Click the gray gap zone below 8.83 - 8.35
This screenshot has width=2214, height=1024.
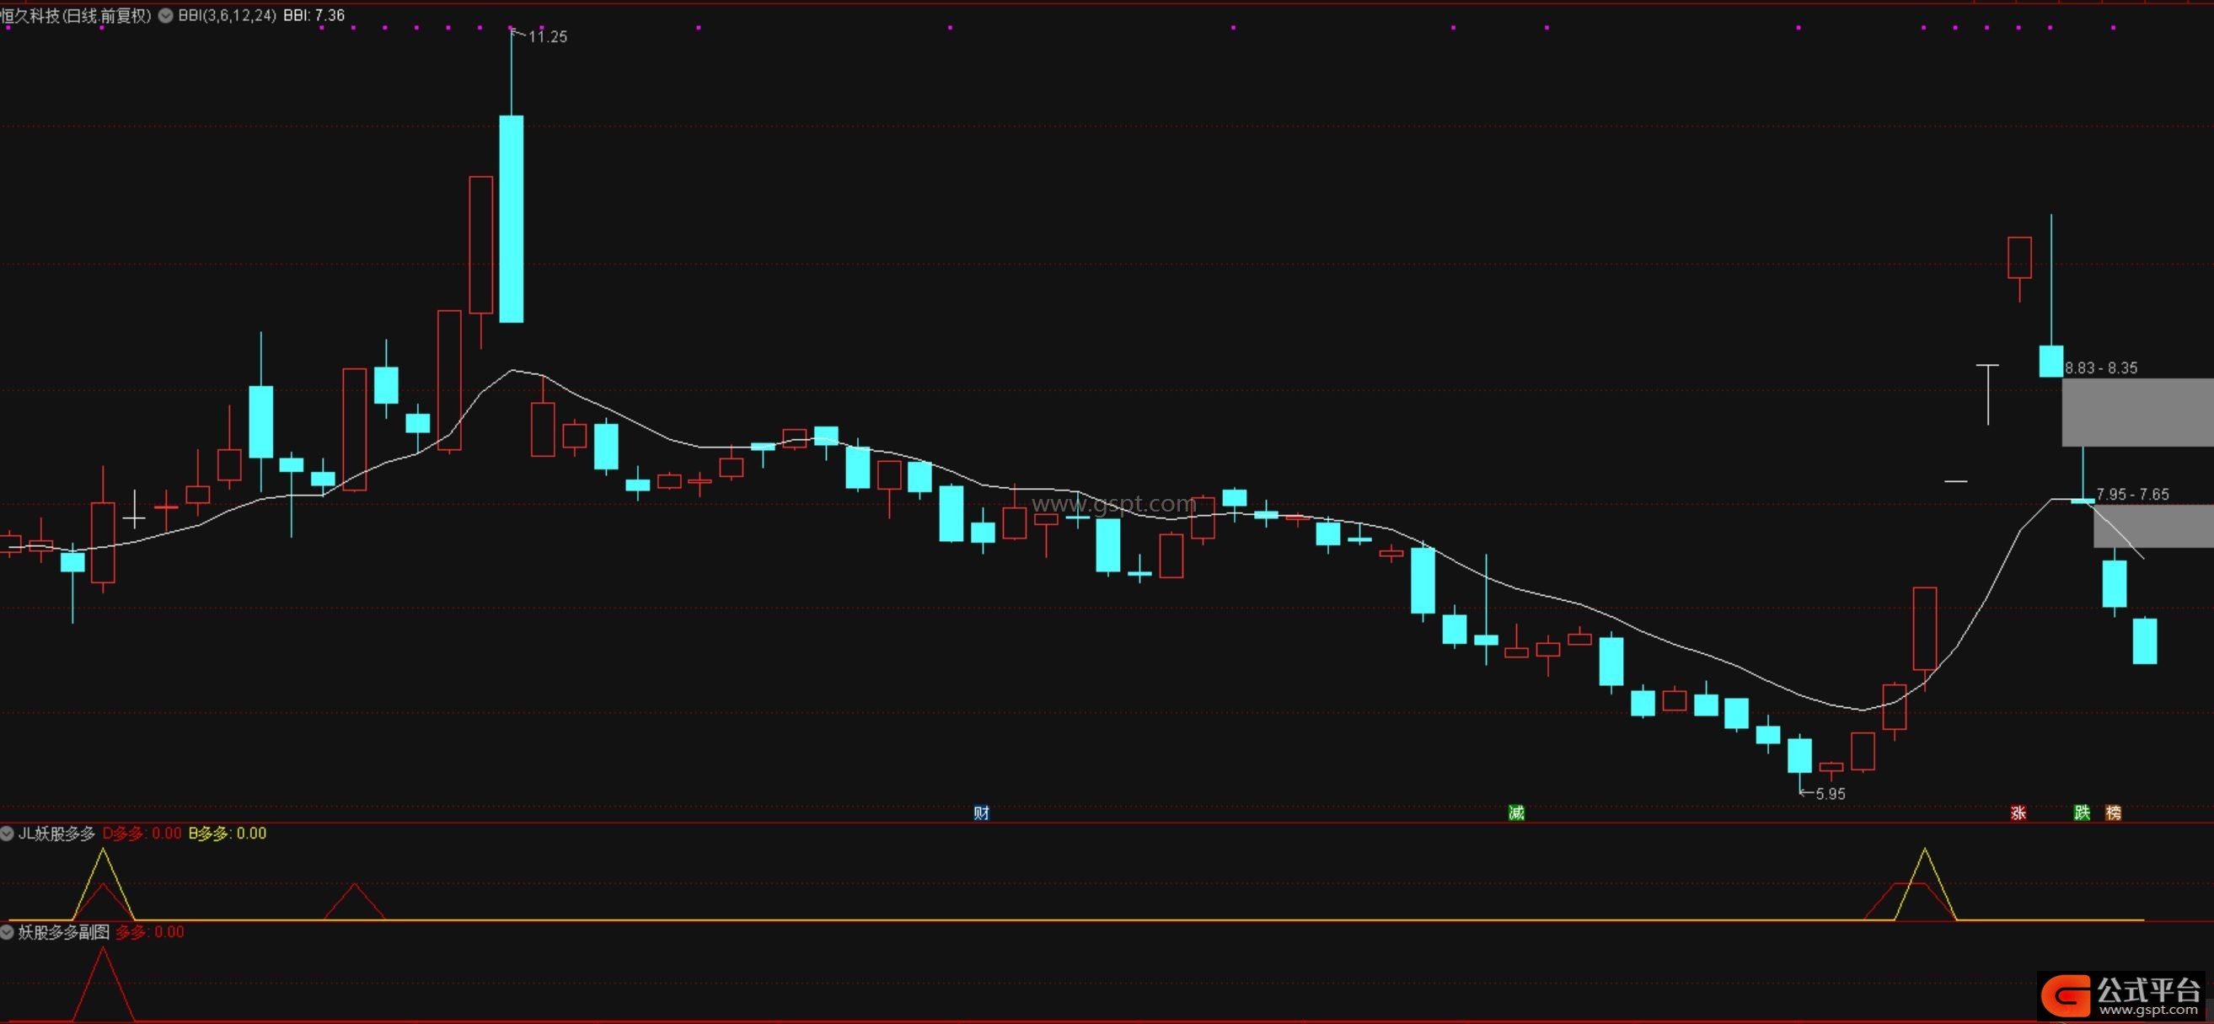click(x=2137, y=412)
